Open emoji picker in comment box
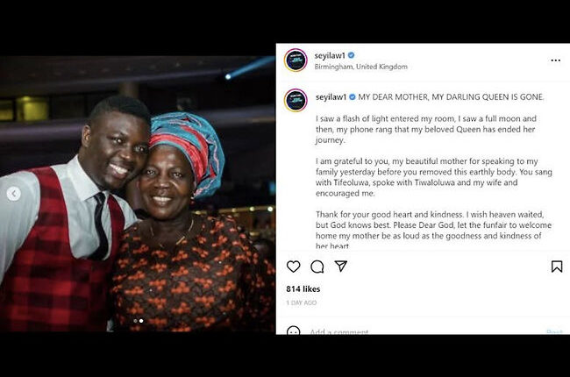Image resolution: width=570 pixels, height=377 pixels. click(x=294, y=331)
